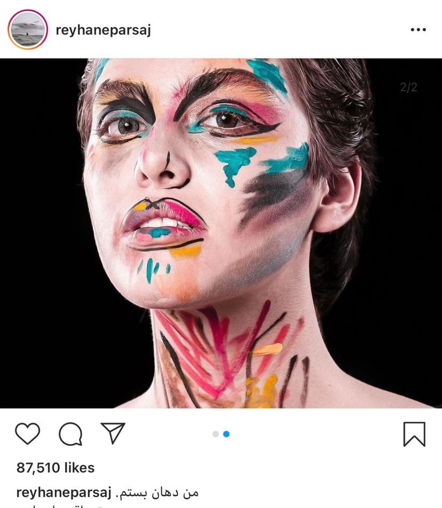View the story from the profile avatar
The height and width of the screenshot is (508, 442).
click(x=28, y=30)
